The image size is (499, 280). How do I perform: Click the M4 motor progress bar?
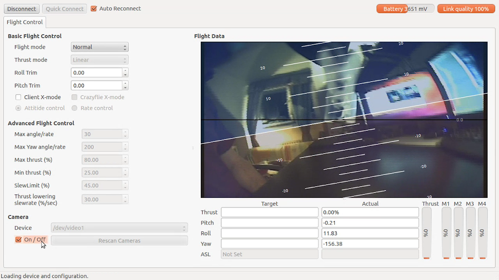(482, 233)
